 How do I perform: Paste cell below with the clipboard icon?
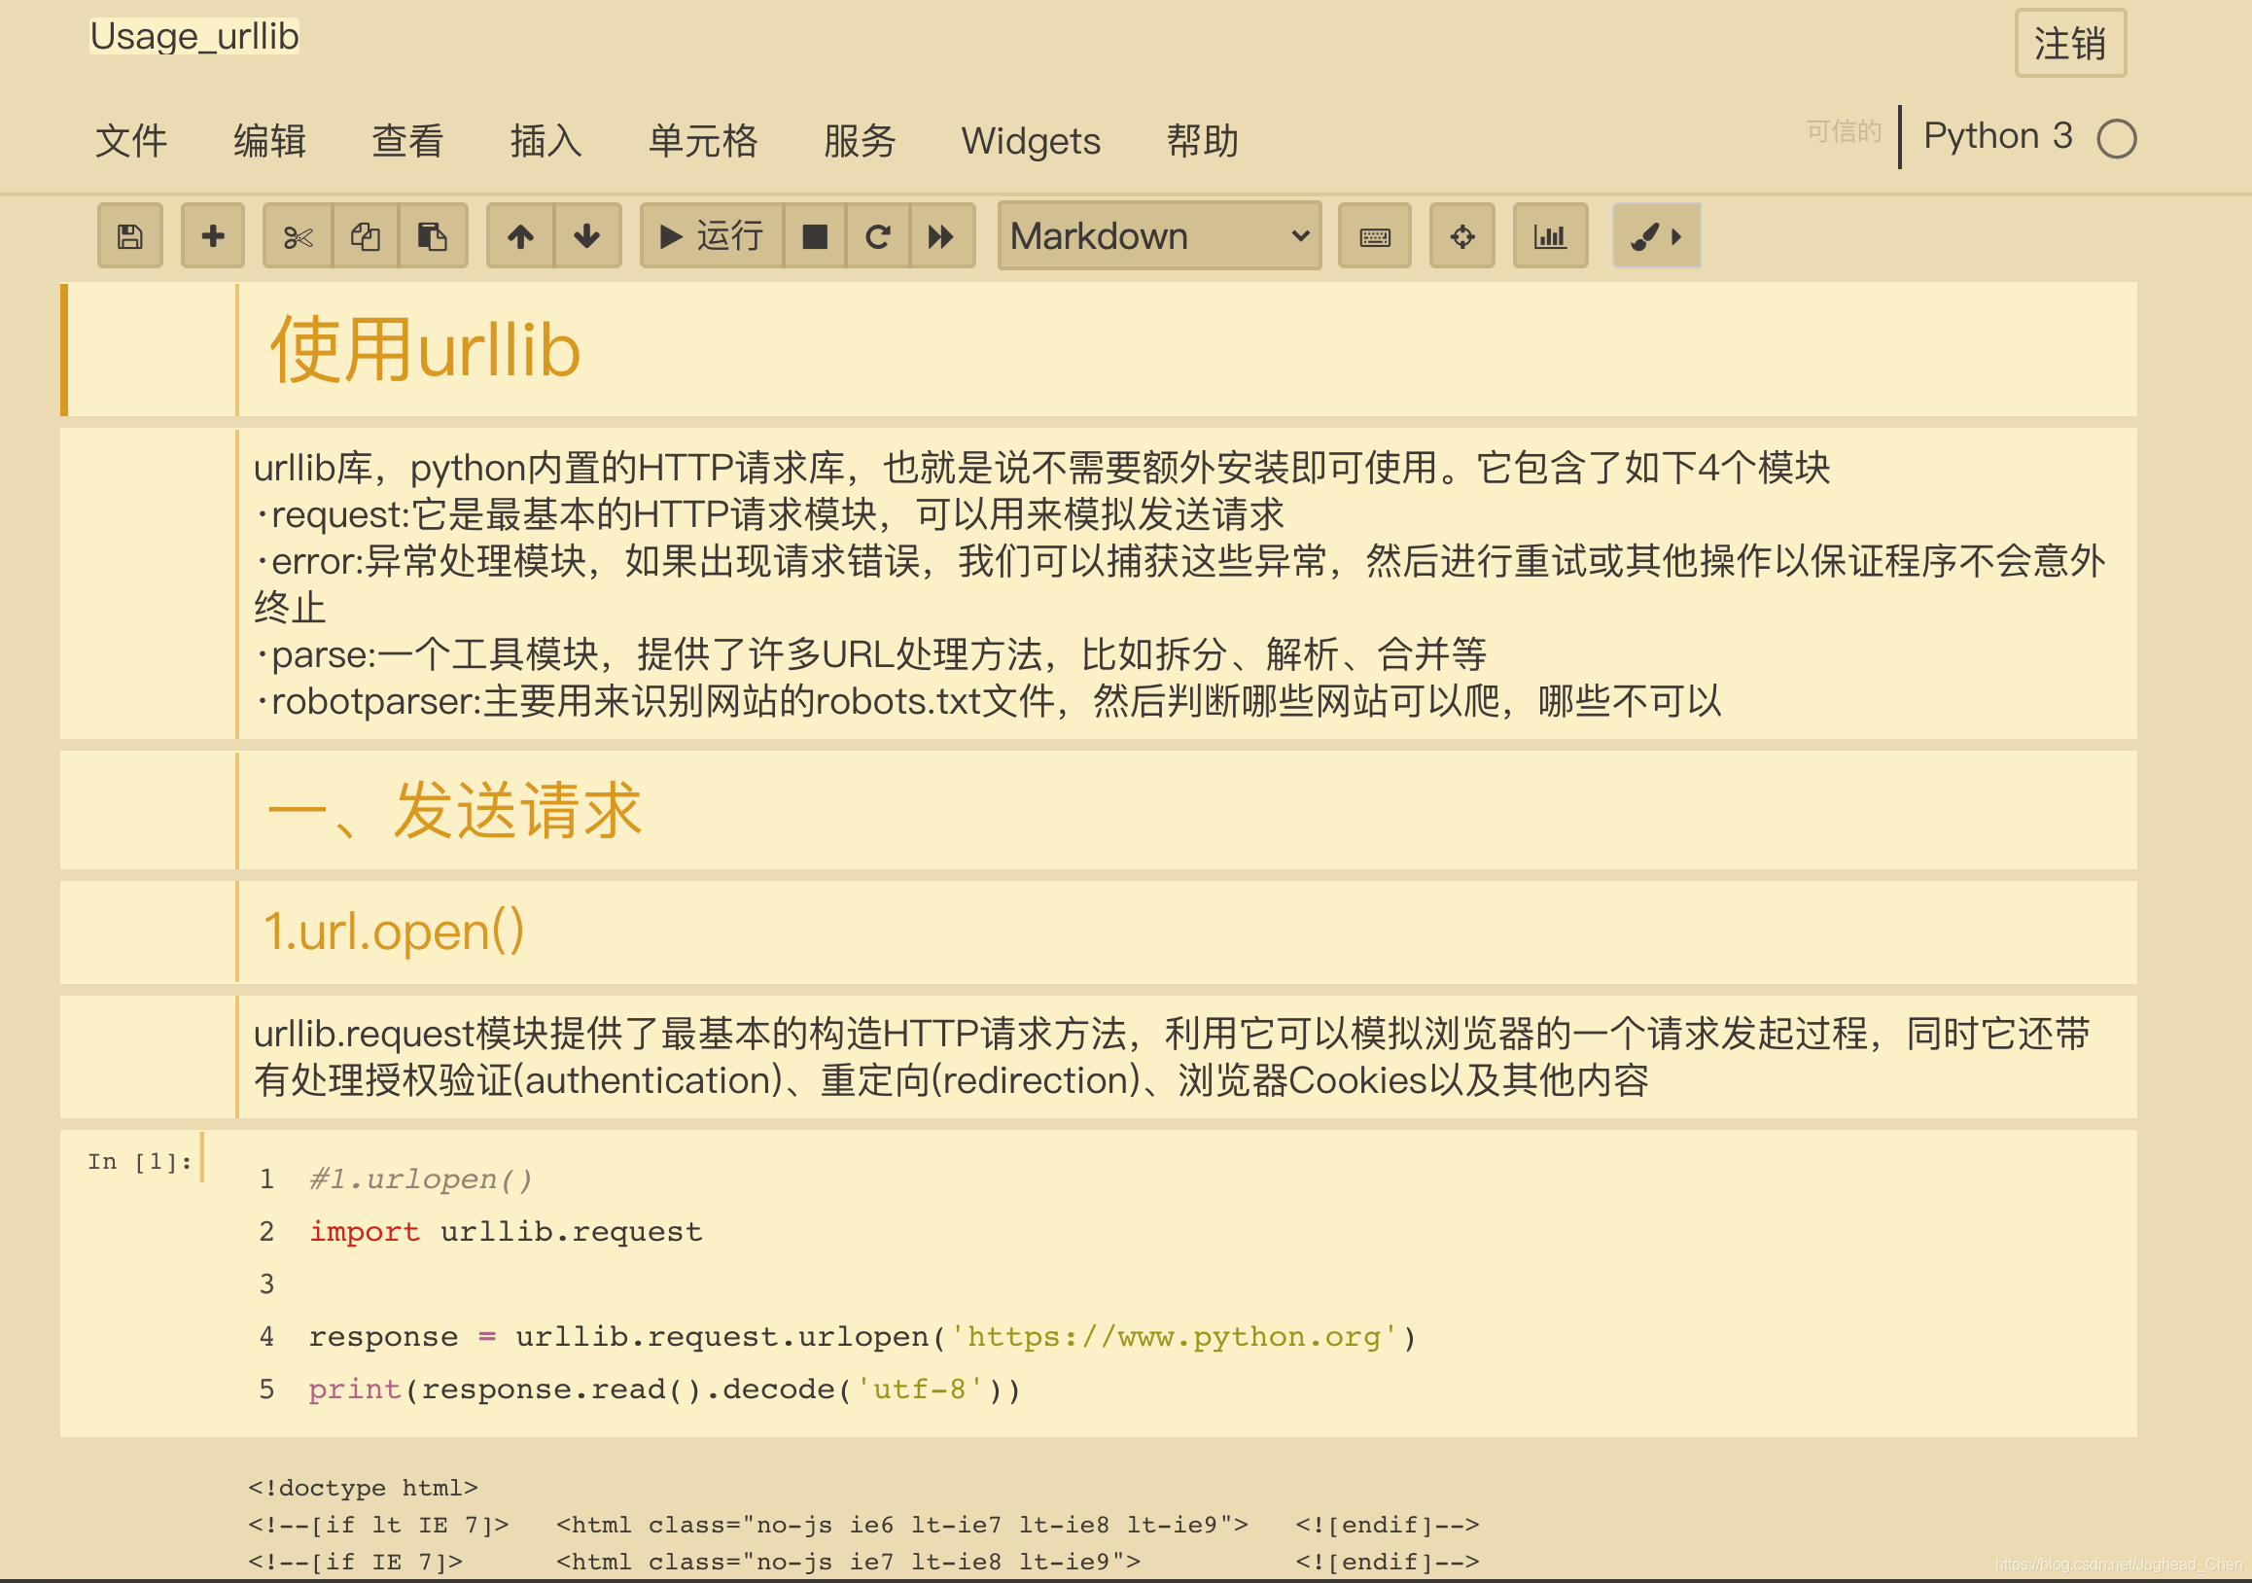[x=433, y=236]
